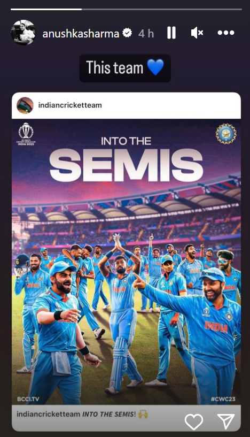Click the BCCI.TV watermark

pos(28,399)
